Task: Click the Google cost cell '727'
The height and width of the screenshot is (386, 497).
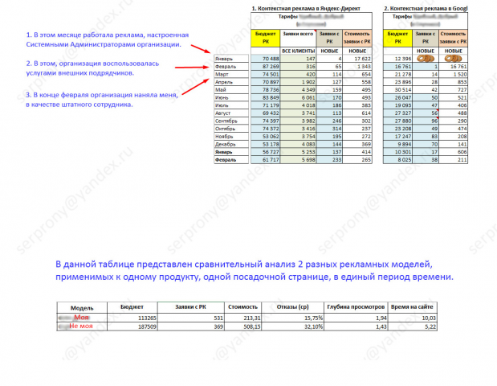Action: [x=454, y=90]
